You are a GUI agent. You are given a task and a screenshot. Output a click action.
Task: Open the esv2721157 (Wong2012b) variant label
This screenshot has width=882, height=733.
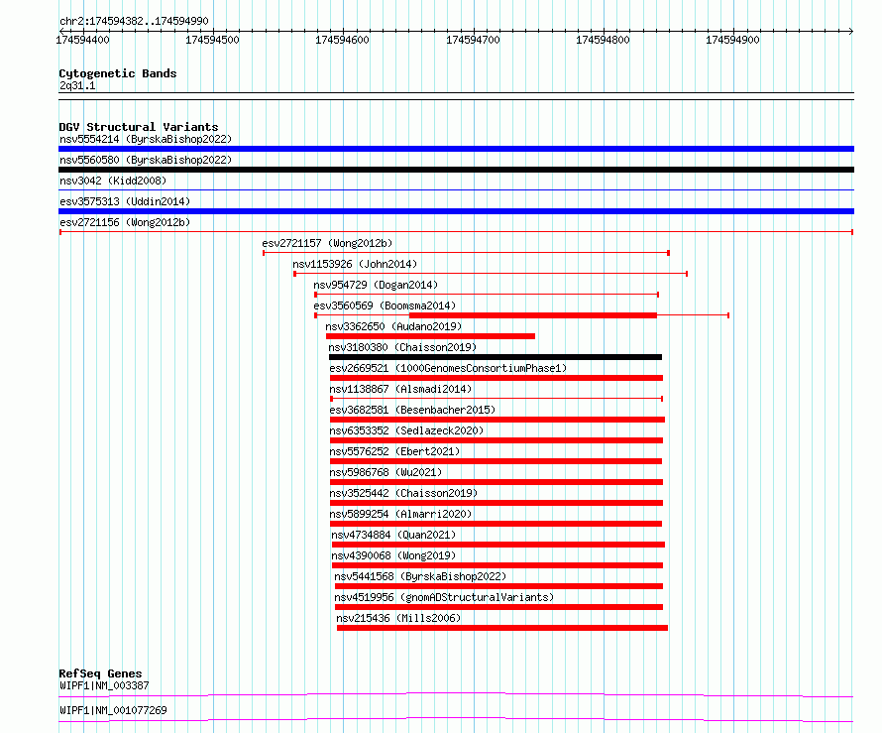click(x=327, y=243)
